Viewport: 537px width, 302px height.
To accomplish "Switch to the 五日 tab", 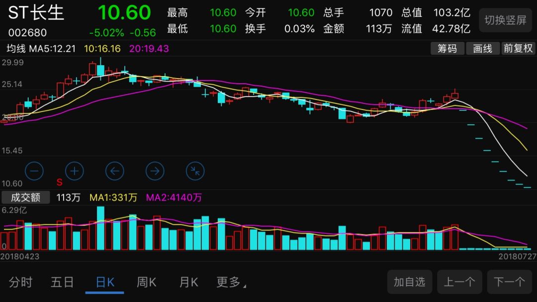I will point(62,282).
